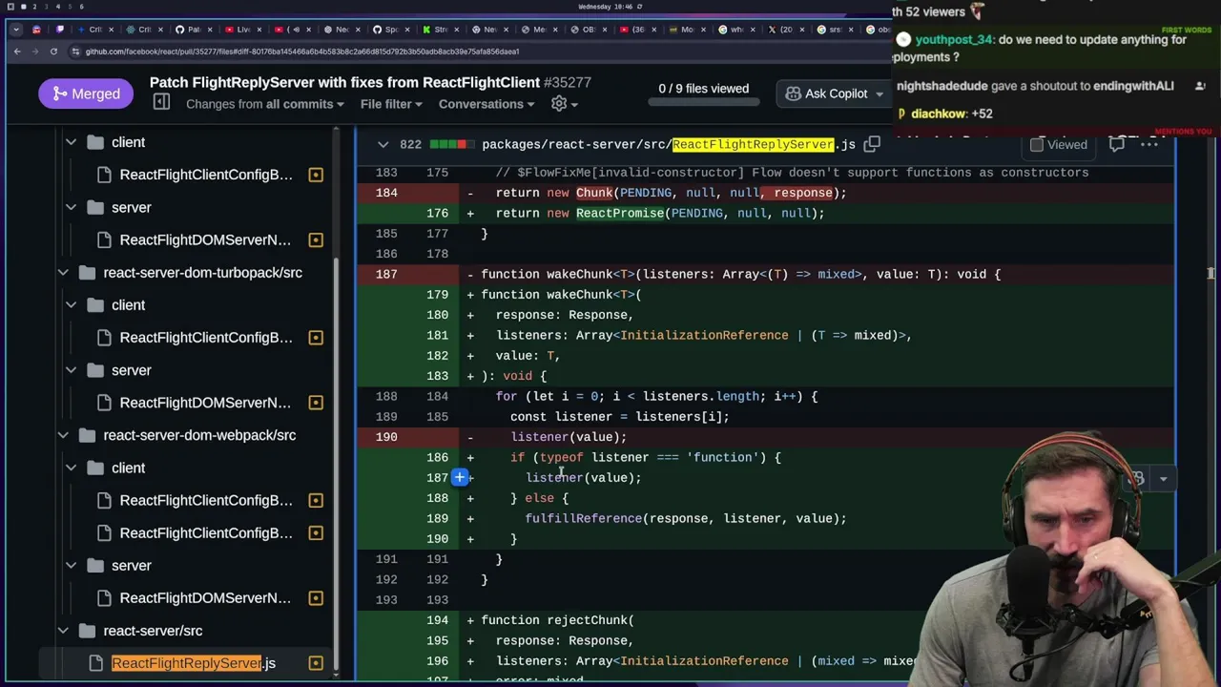1221x687 pixels.
Task: Click modified icon of webpack server ReactFlightDOMServerN file
Action: pyautogui.click(x=316, y=597)
